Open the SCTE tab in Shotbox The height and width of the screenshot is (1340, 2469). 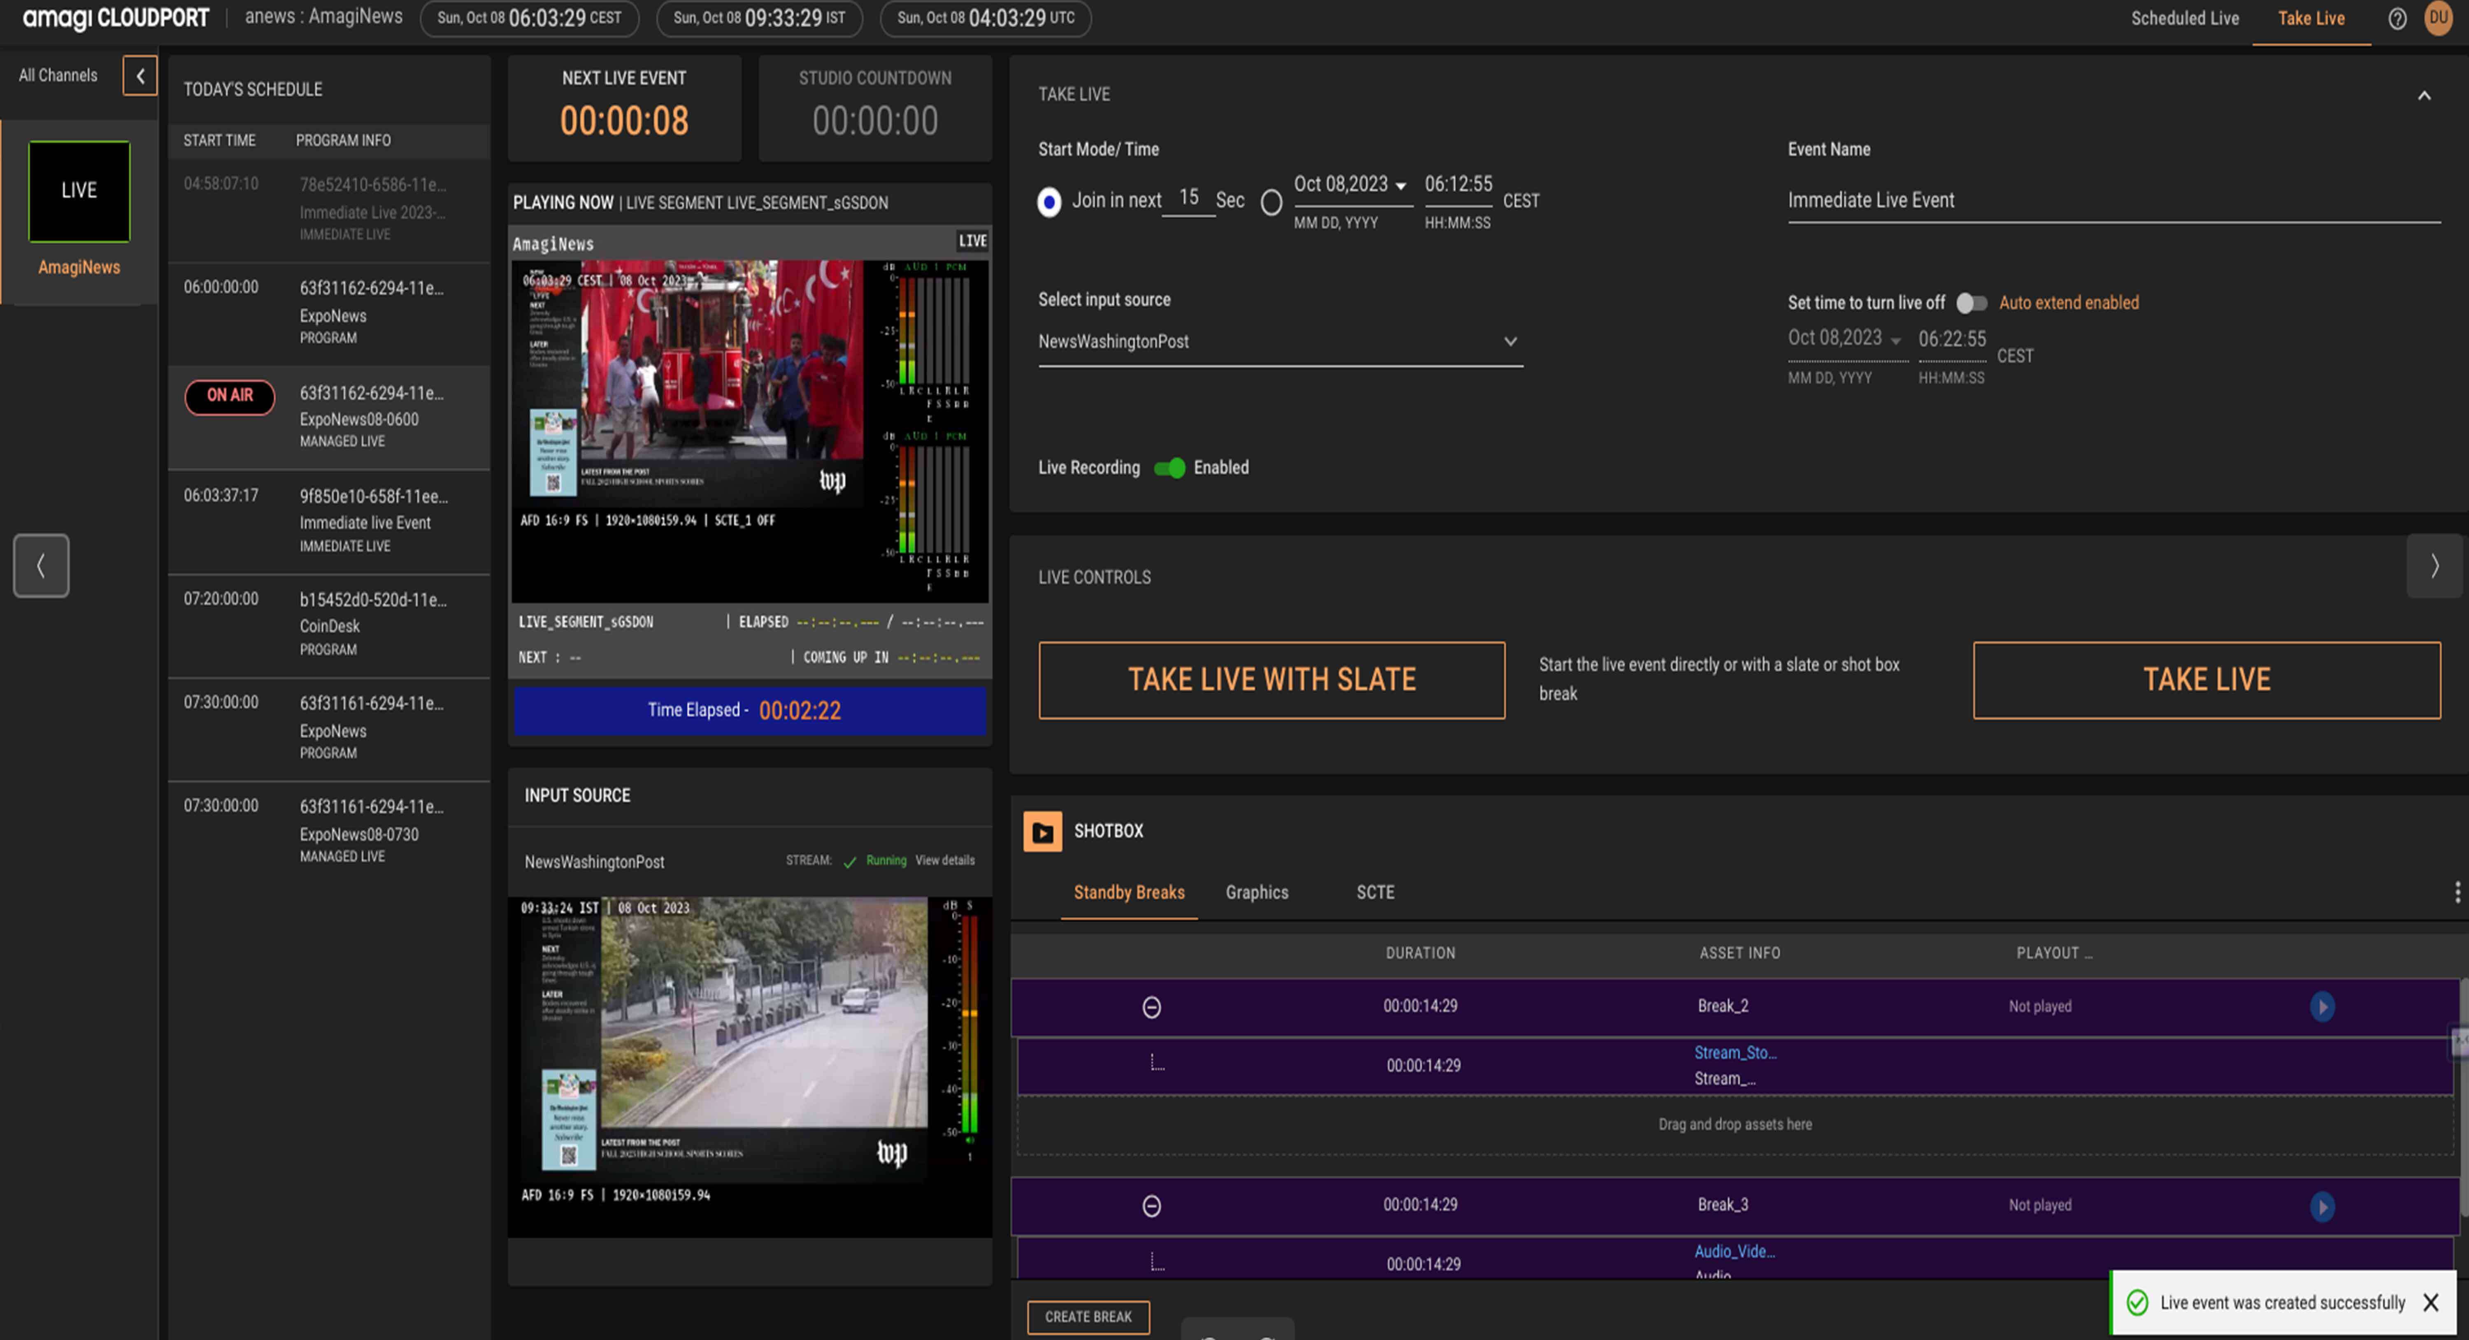click(1374, 893)
